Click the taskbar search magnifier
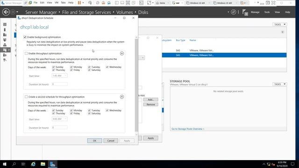The width and height of the screenshot is (299, 168). click(14, 164)
